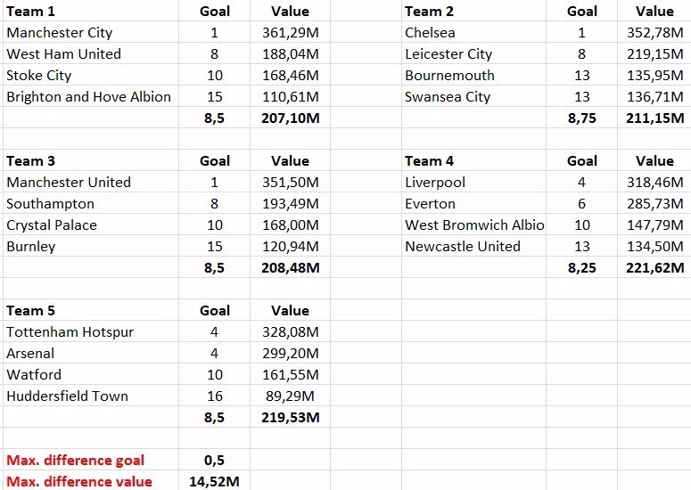Select Team 5 average value 219,53M
This screenshot has height=490, width=691.
tap(290, 417)
